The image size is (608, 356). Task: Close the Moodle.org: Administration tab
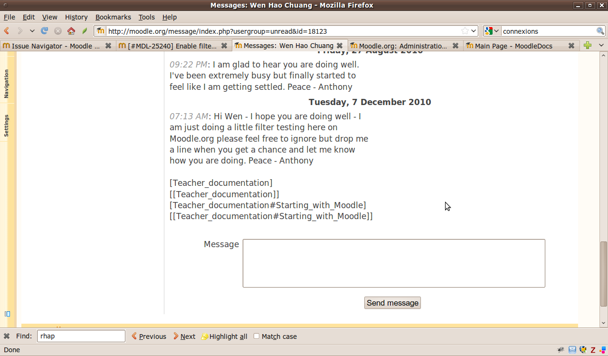tap(456, 46)
